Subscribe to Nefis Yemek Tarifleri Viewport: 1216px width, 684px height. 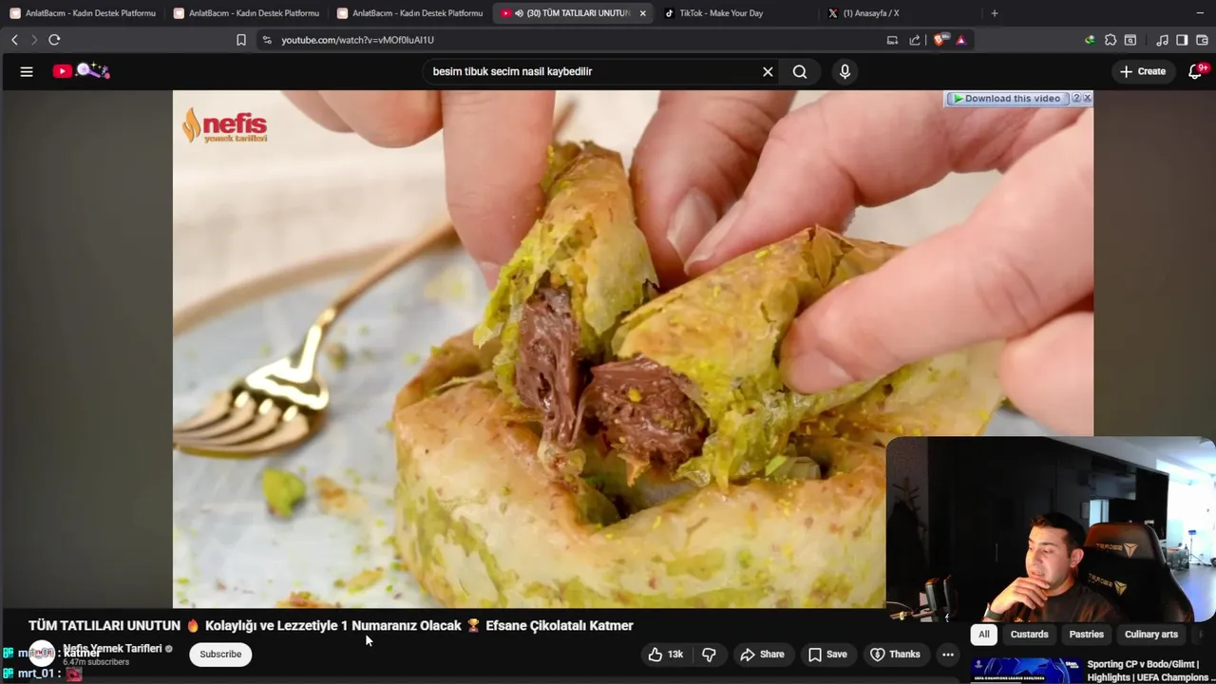tap(220, 655)
